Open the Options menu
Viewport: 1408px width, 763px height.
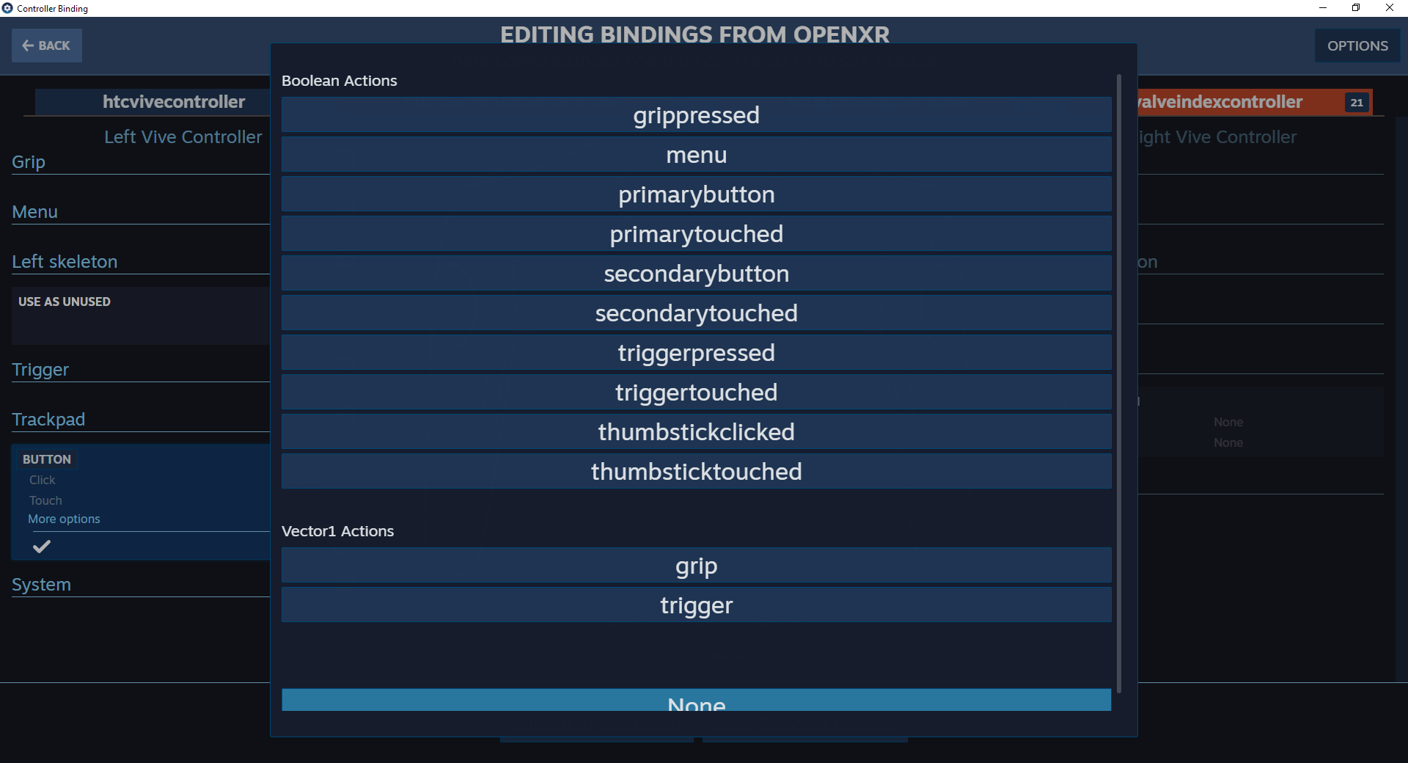point(1357,45)
